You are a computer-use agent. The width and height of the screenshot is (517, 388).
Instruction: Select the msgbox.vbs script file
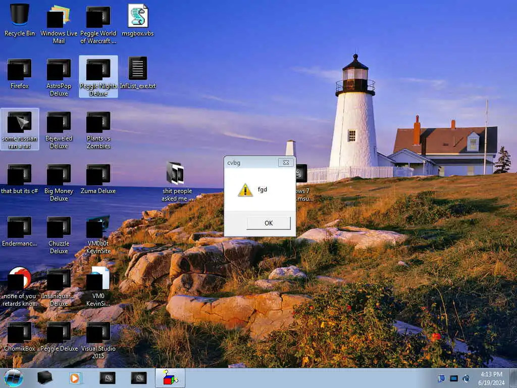(138, 20)
